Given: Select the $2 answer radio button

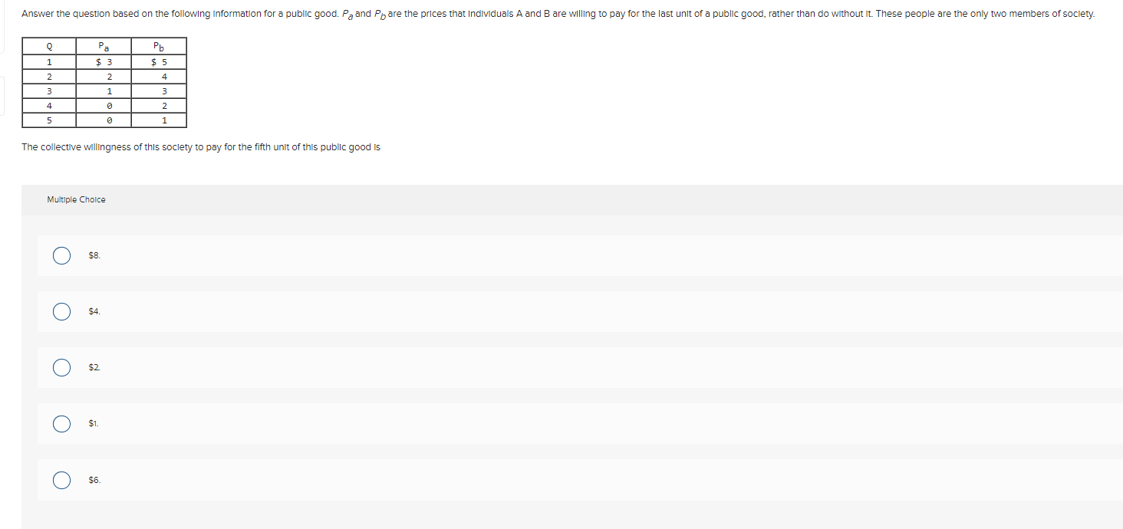Looking at the screenshot, I should (61, 367).
